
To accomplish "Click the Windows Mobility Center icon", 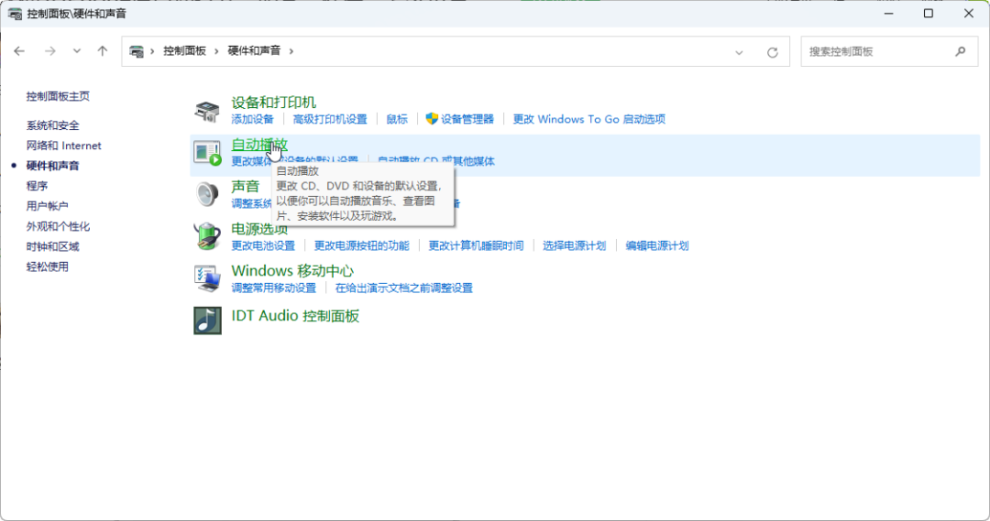I will coord(207,278).
